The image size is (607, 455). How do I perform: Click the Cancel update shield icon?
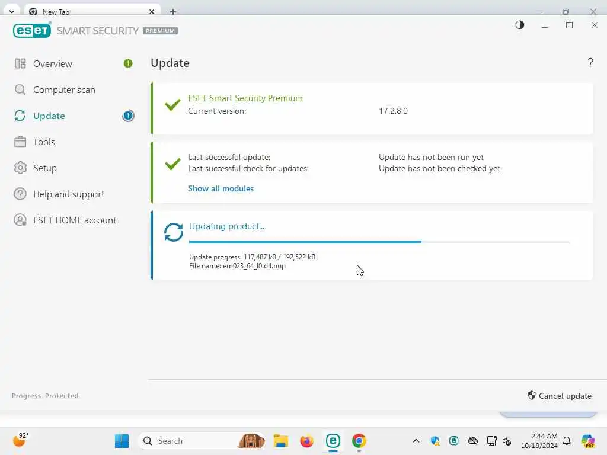pos(532,395)
